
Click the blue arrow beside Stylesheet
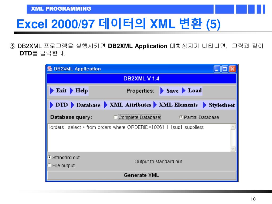pos(205,105)
